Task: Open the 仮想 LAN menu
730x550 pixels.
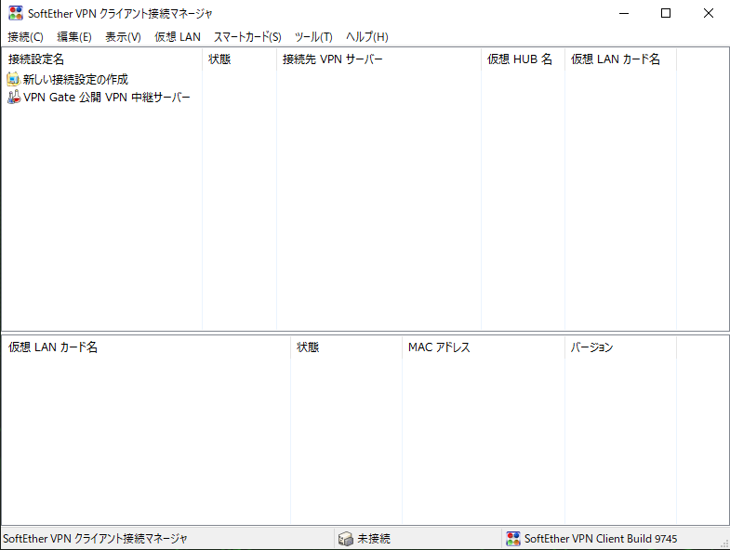Action: 177,37
